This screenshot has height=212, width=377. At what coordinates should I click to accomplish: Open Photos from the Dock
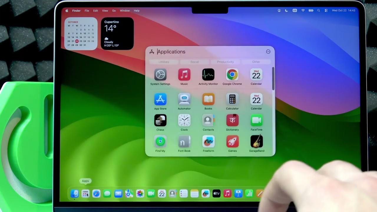140,193
